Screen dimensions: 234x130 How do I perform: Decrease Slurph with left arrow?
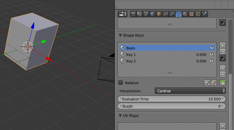121,106
